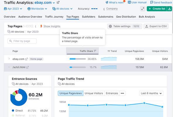The height and width of the screenshot is (117, 173).
Task: Click the 158.9M unique pageviews value
Action: pos(140,59)
